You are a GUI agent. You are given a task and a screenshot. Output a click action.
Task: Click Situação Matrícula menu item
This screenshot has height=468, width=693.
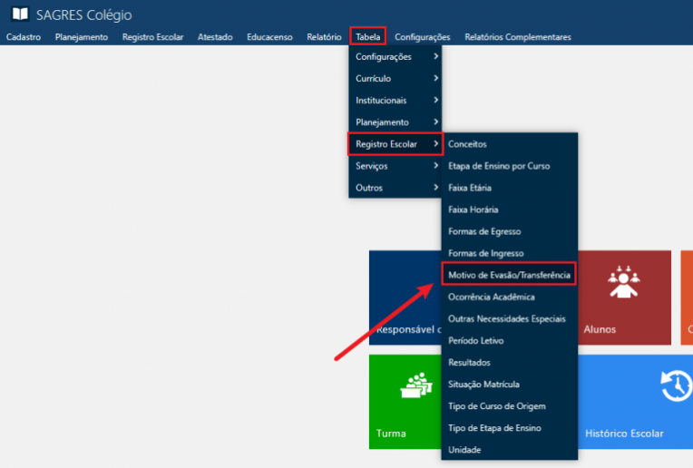coord(483,385)
